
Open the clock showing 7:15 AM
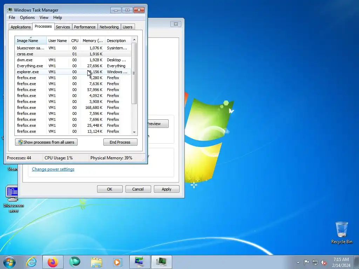click(x=341, y=262)
